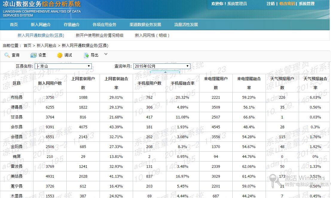Click the 新入网用户数 column header

tap(50, 83)
